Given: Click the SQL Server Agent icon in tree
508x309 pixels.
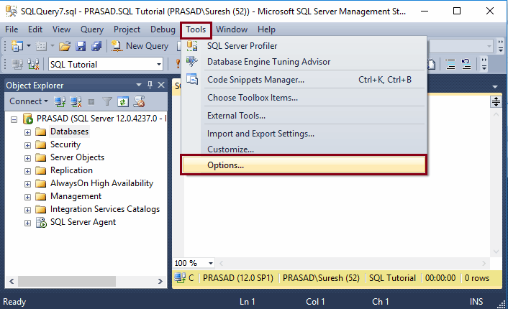Looking at the screenshot, I should point(41,222).
